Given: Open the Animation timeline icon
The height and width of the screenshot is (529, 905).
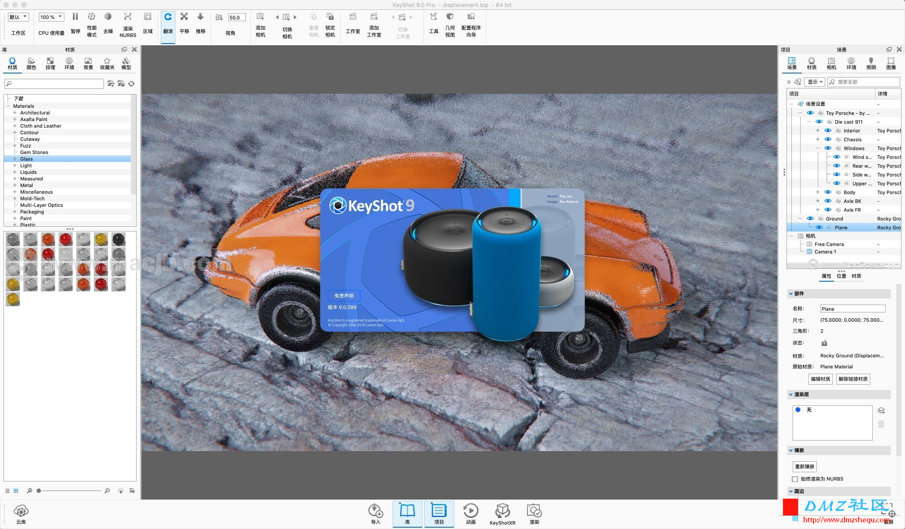Looking at the screenshot, I should (x=471, y=511).
